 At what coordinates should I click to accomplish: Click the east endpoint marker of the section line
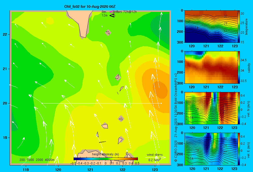pyautogui.click(x=161, y=103)
